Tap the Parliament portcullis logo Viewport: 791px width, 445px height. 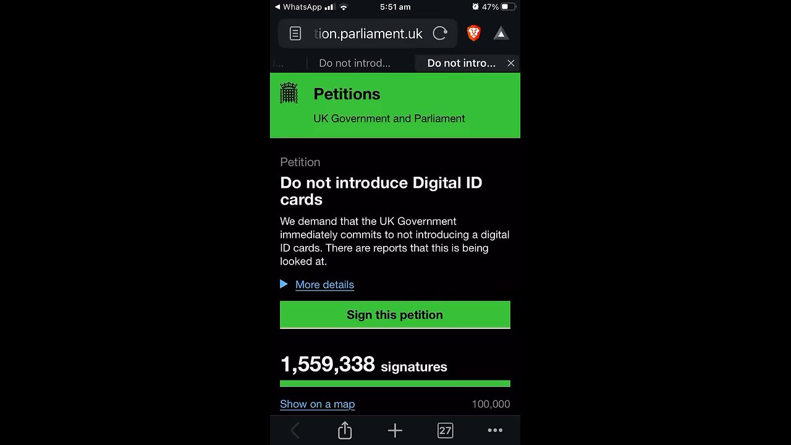coord(289,93)
